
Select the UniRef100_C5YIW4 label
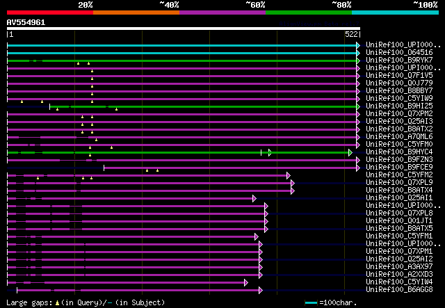[399, 282]
